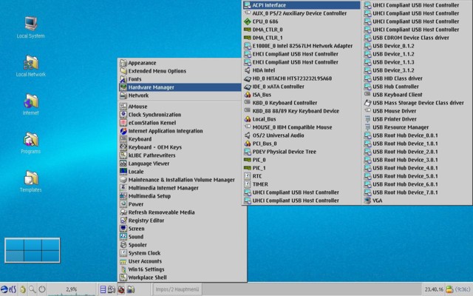The height and width of the screenshot is (296, 473).
Task: Click the Registry Editor icon
Action: pyautogui.click(x=123, y=221)
